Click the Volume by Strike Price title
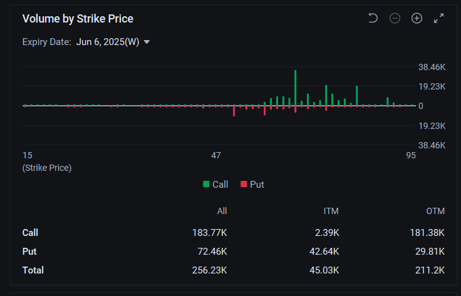The height and width of the screenshot is (296, 461). point(78,19)
